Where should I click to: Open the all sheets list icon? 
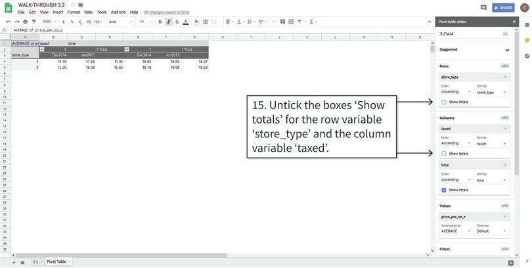pos(22,262)
